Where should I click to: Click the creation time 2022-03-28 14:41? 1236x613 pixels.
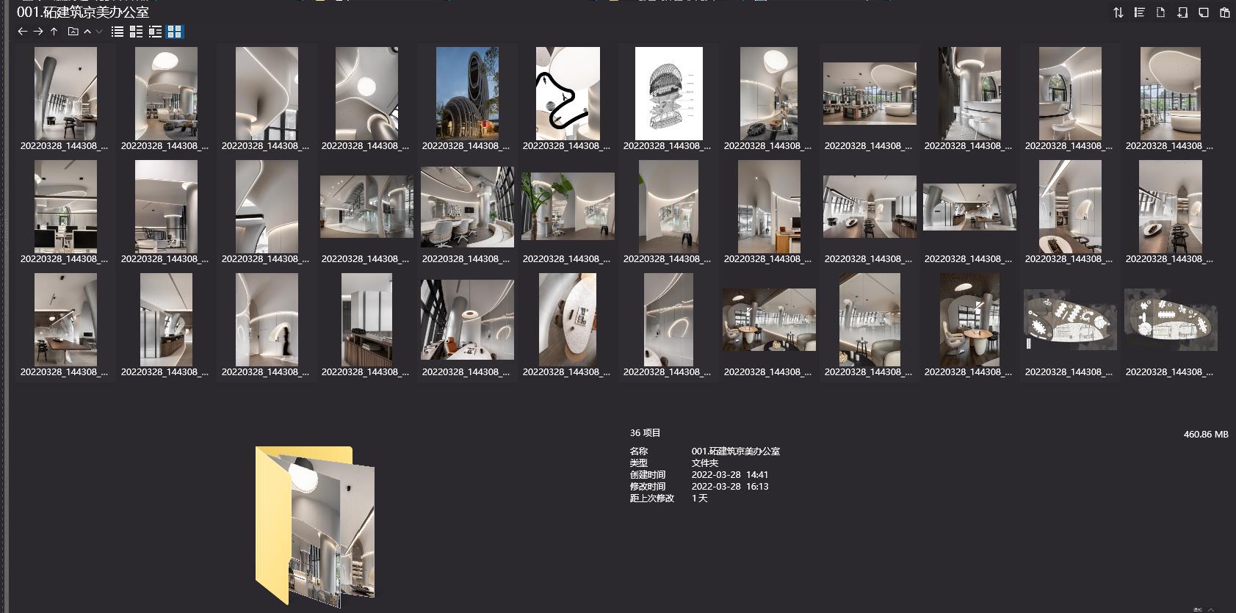click(729, 475)
